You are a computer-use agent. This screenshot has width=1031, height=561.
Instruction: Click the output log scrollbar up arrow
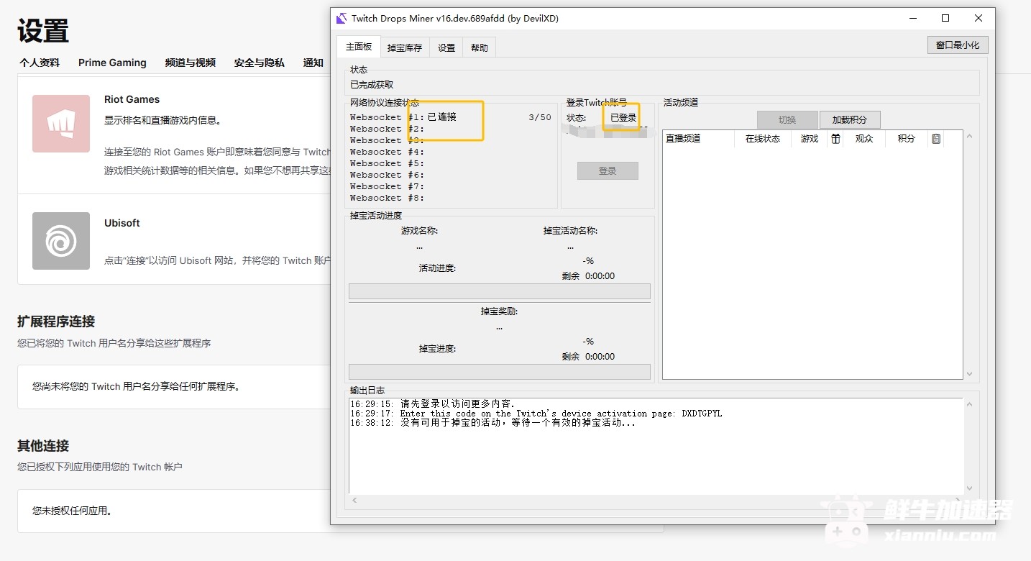[x=969, y=405]
